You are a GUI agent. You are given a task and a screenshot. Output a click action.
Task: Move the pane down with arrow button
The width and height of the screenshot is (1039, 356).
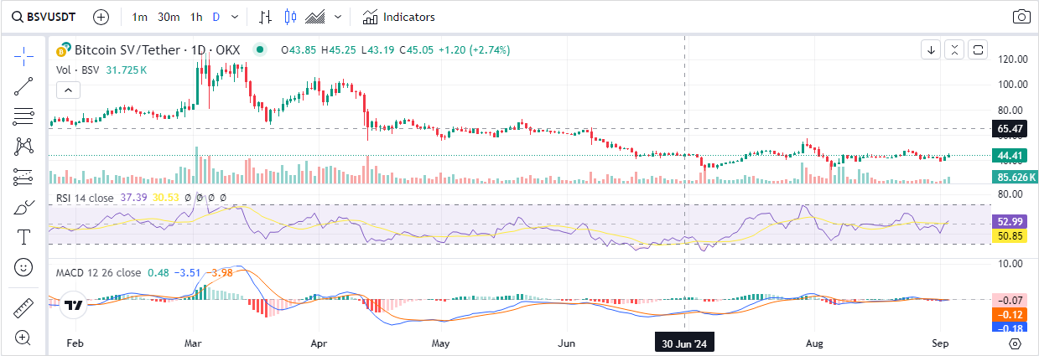pos(931,50)
